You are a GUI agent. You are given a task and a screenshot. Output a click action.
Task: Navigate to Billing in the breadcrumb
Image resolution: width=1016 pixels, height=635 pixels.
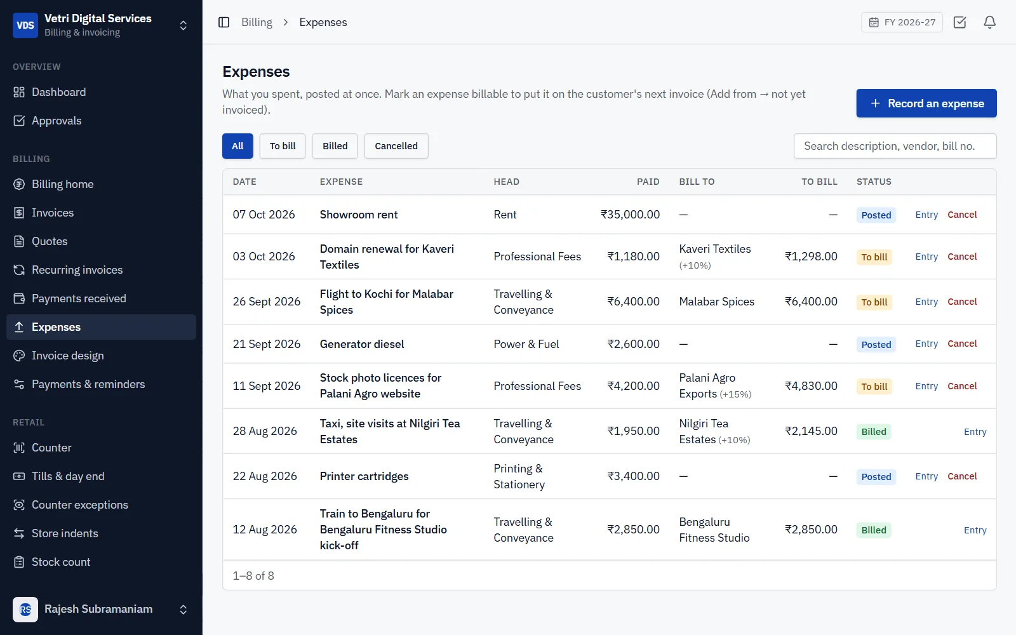257,22
